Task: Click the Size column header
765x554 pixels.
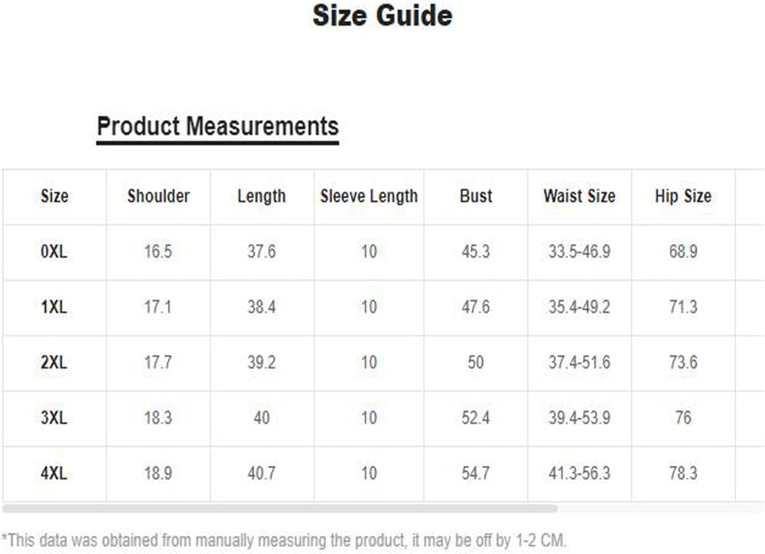Action: coord(54,196)
